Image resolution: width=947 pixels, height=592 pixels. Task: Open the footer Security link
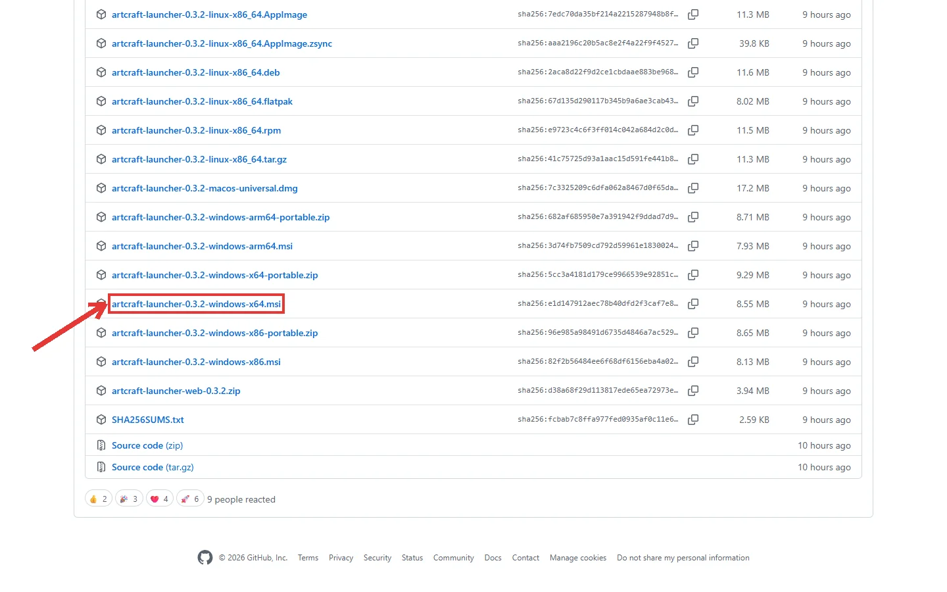tap(377, 558)
